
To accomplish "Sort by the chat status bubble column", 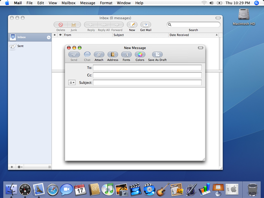I will click(60, 35).
